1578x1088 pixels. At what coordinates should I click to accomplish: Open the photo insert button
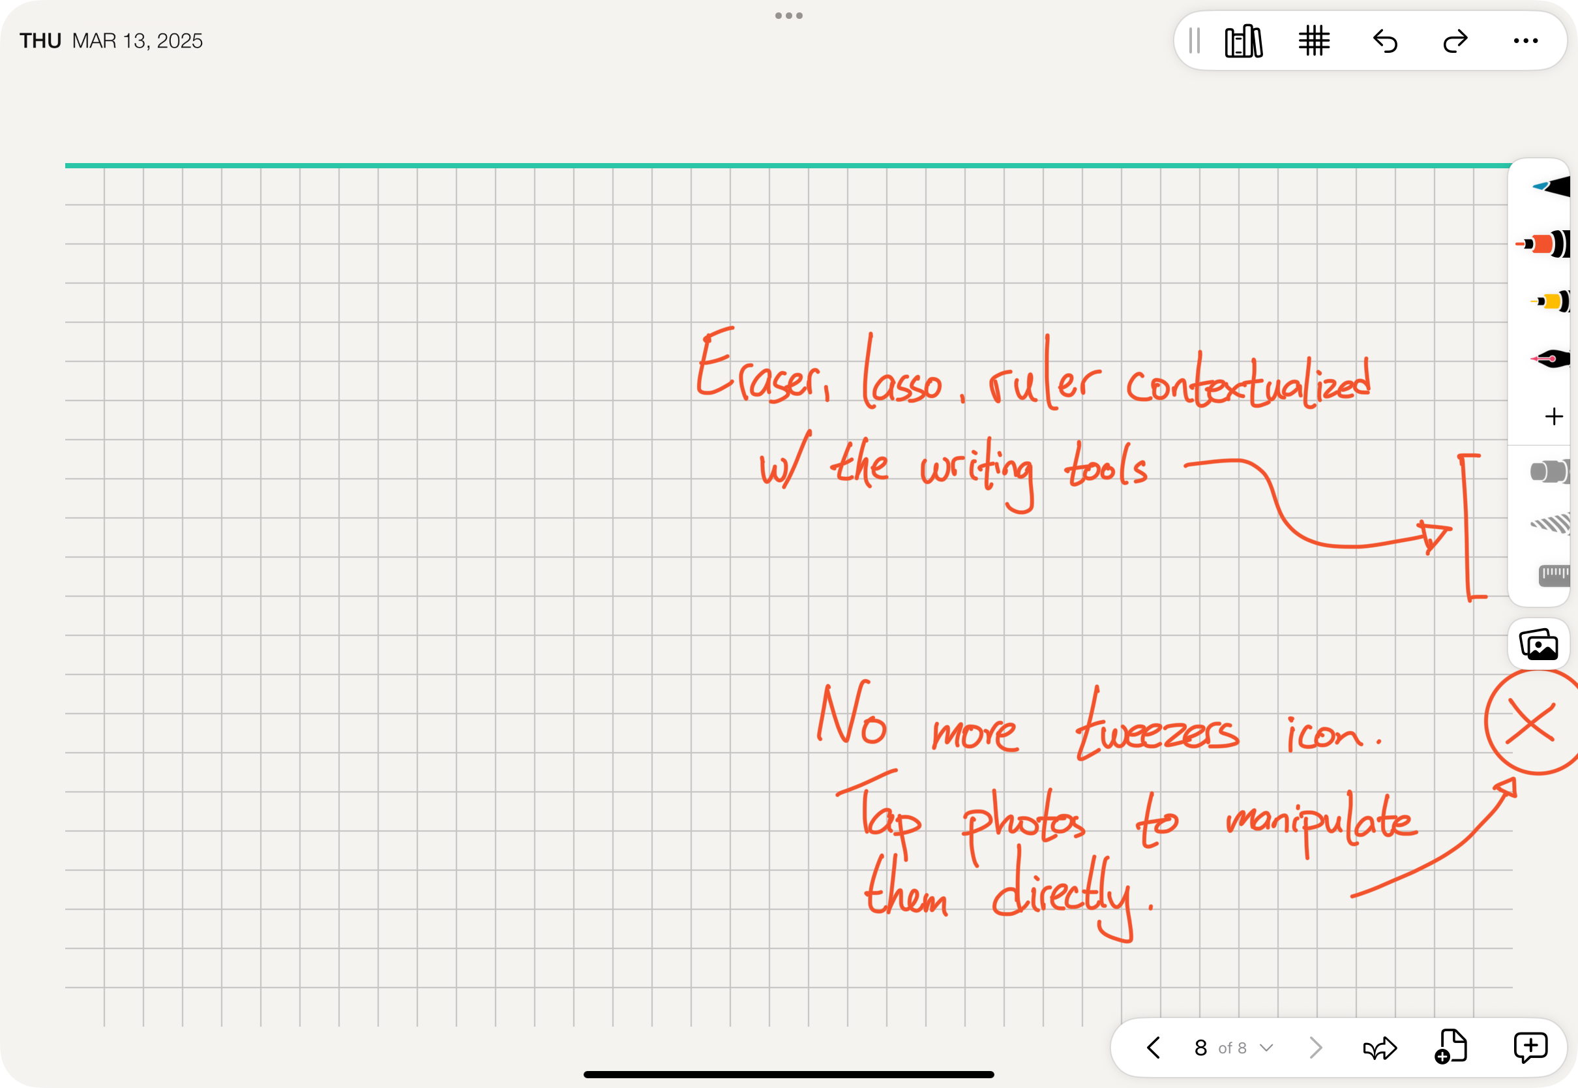pyautogui.click(x=1538, y=644)
